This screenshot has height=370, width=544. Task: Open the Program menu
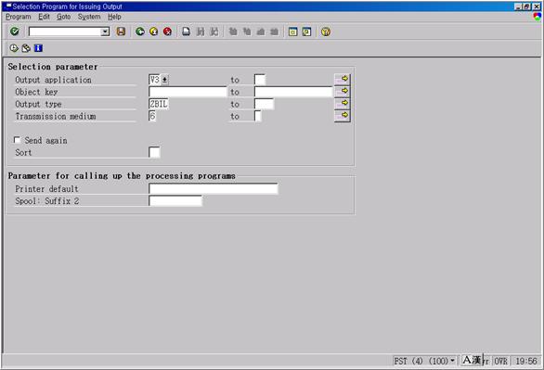coord(18,17)
